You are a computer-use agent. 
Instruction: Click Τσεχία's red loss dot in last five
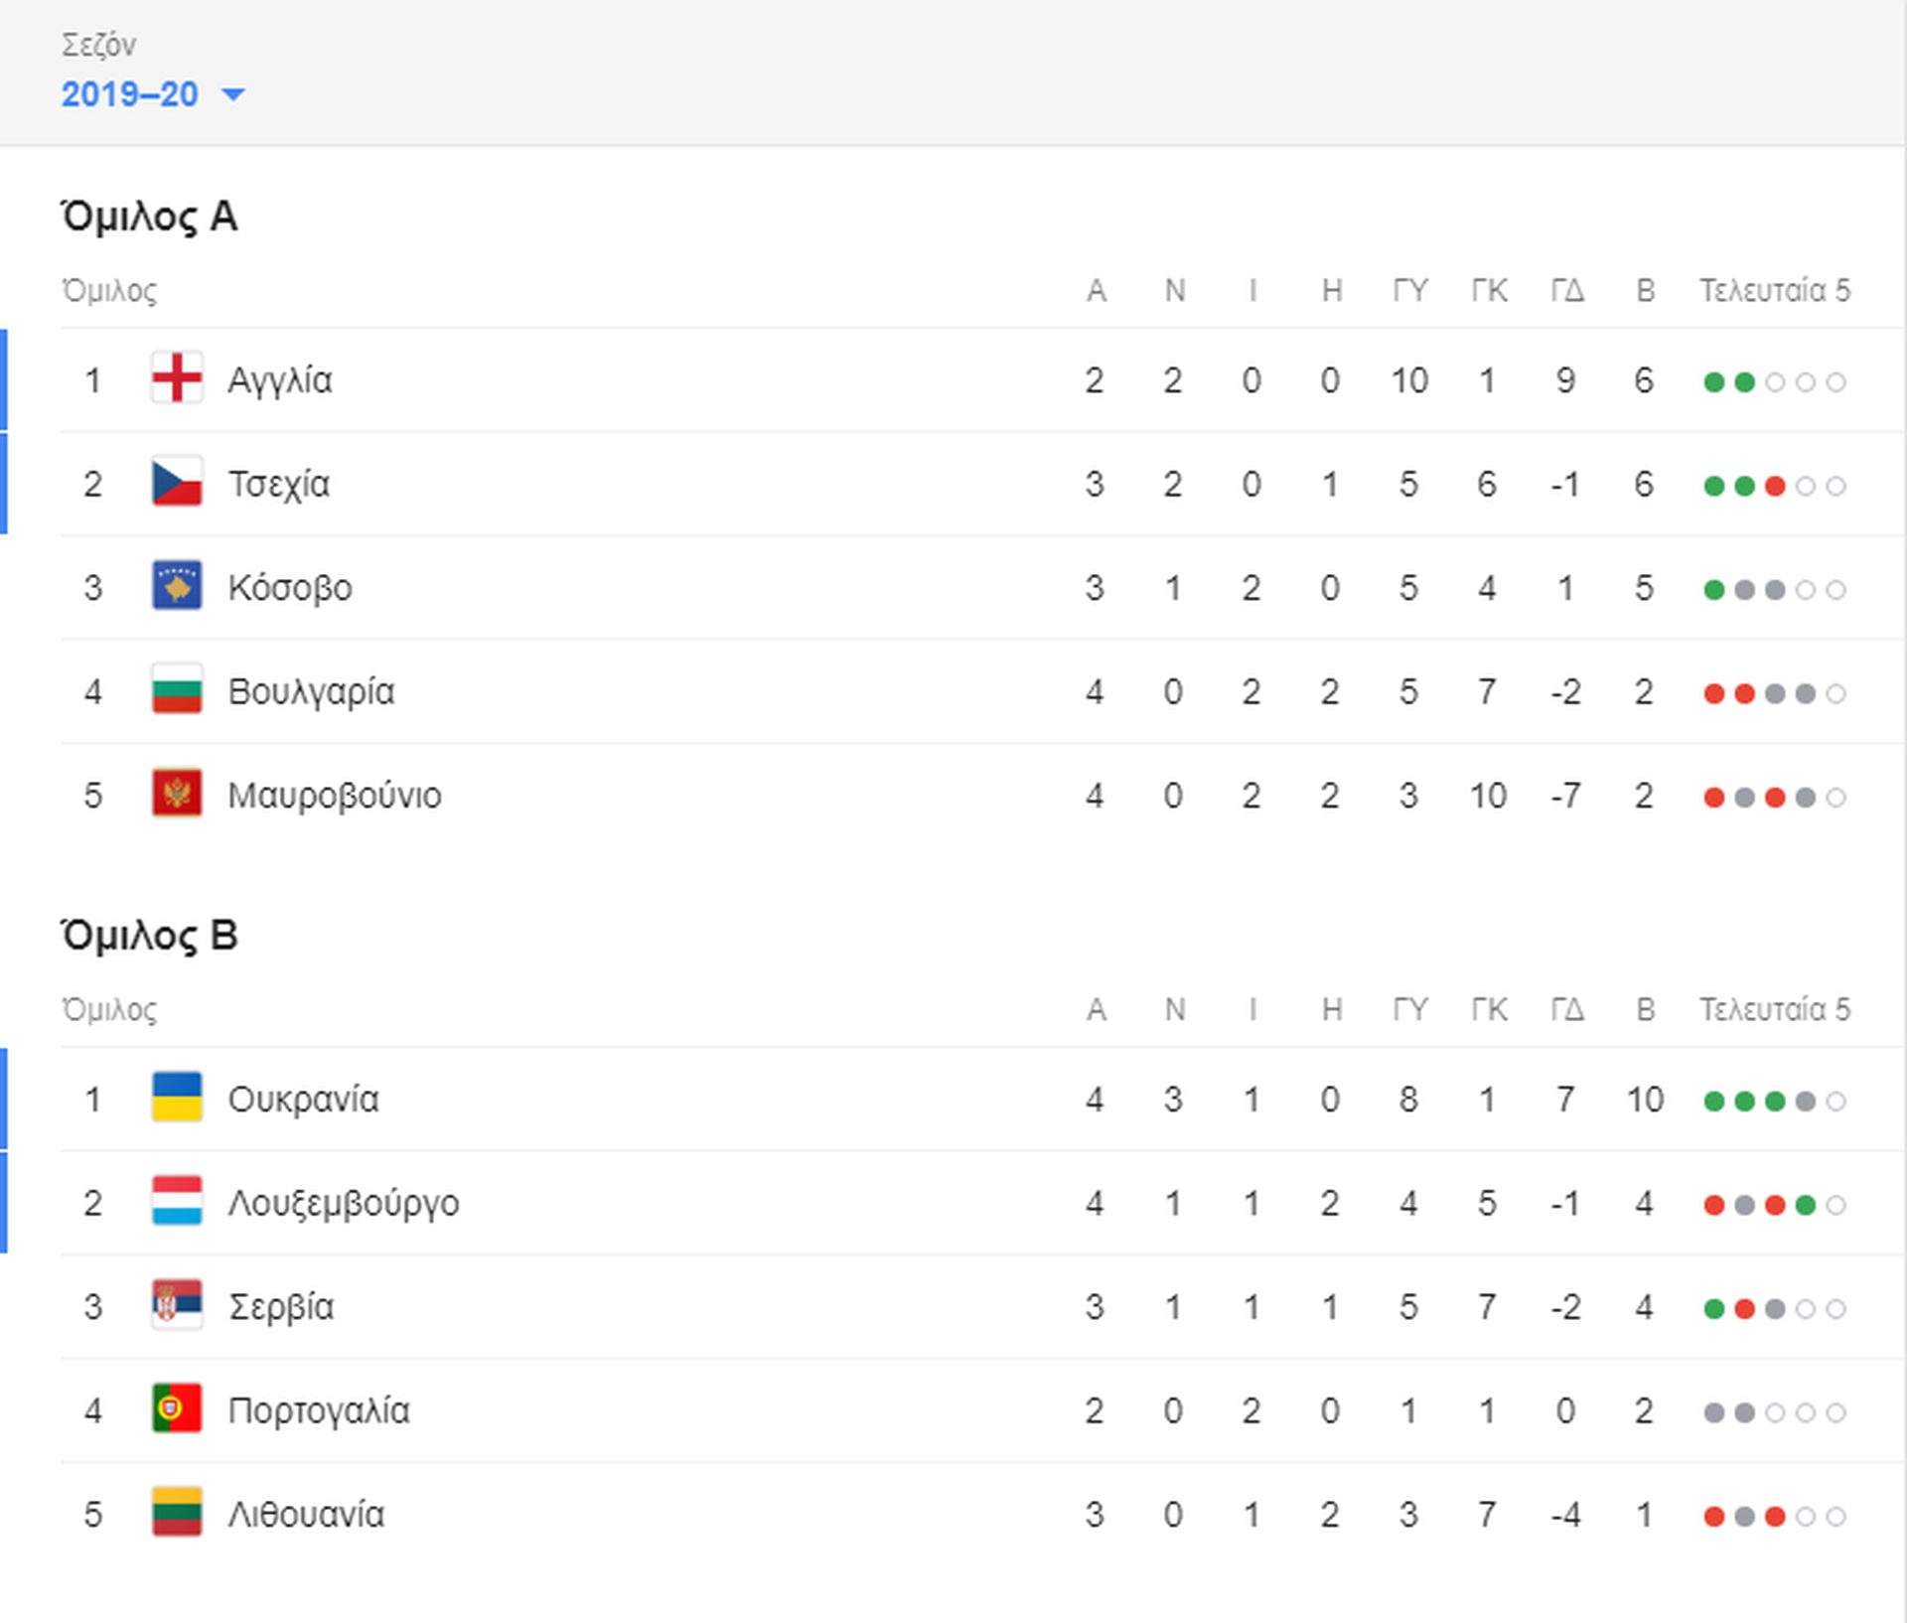[1775, 486]
